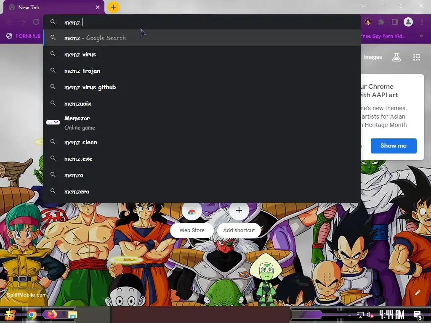
Task: Click the Show me button
Action: pos(394,146)
